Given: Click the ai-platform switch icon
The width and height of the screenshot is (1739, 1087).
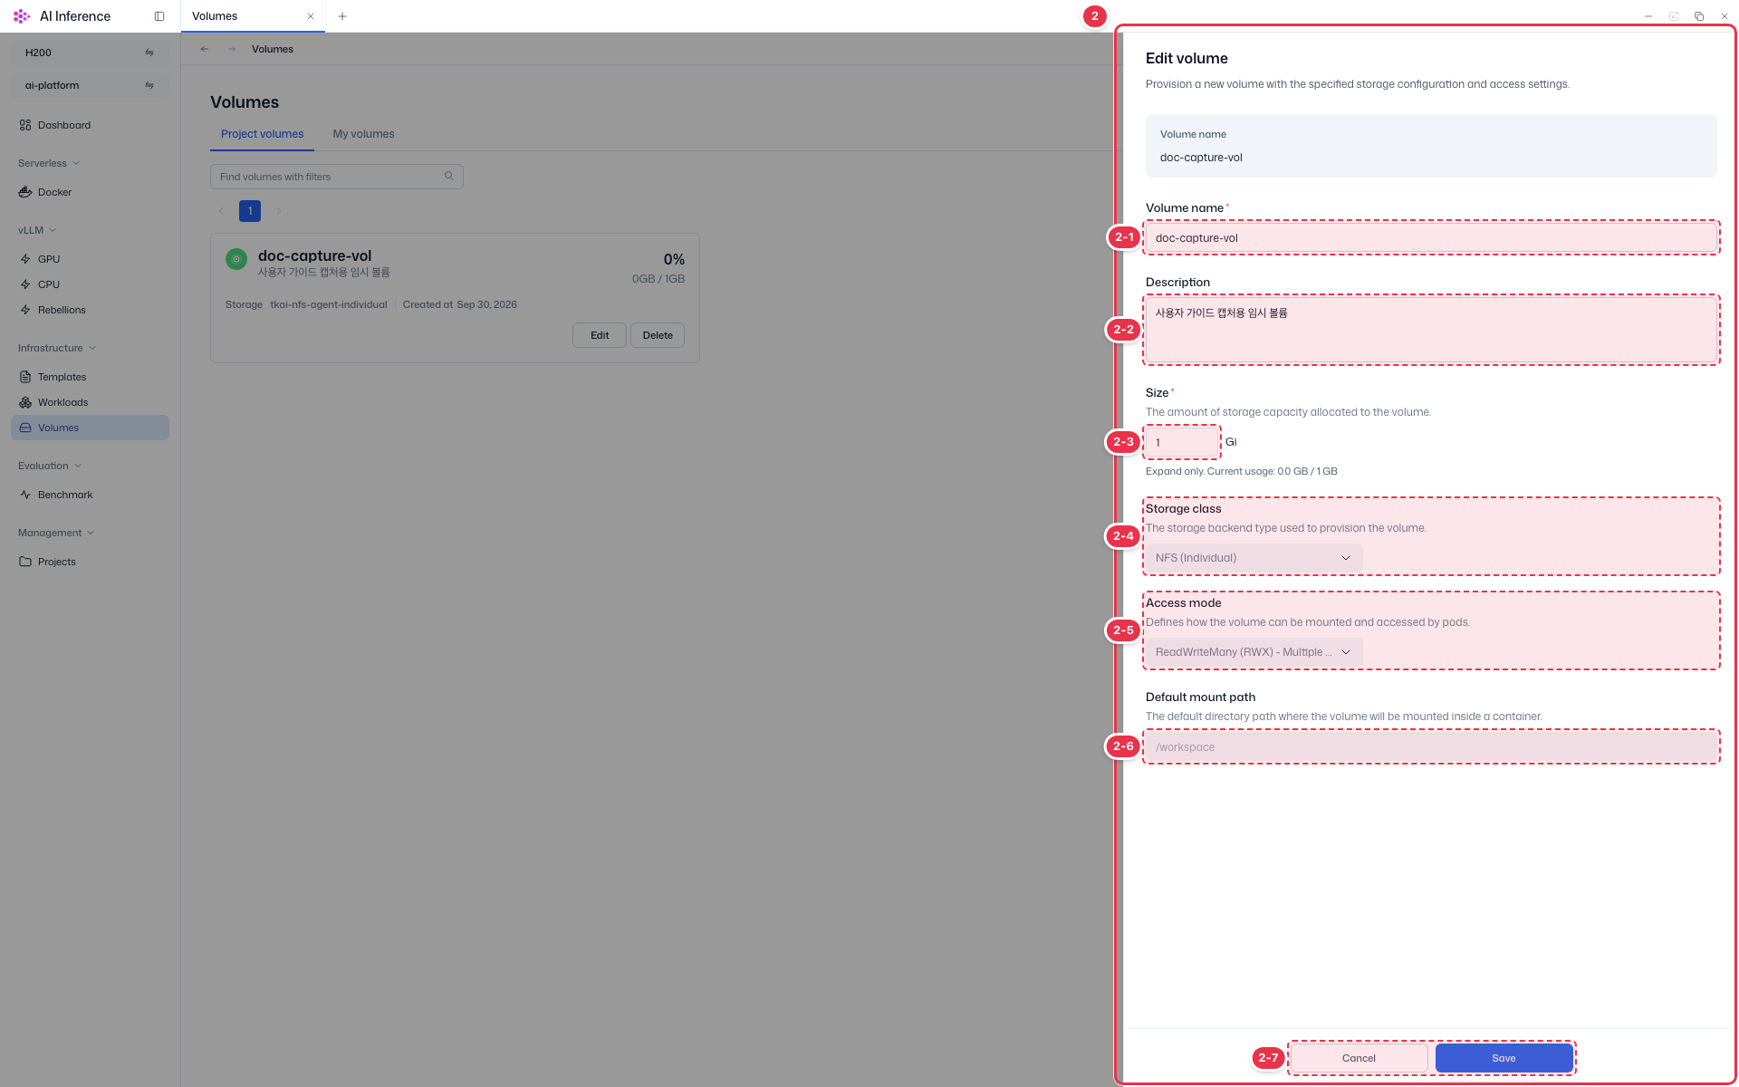Looking at the screenshot, I should click(149, 85).
